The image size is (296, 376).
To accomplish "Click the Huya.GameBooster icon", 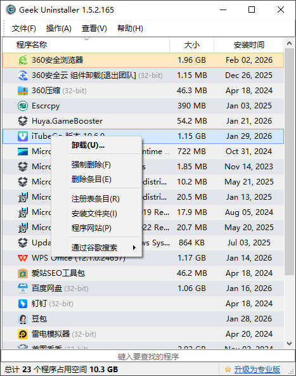I will coord(23,121).
